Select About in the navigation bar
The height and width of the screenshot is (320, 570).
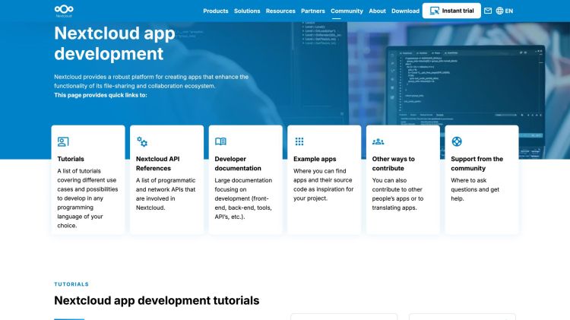[x=377, y=11]
